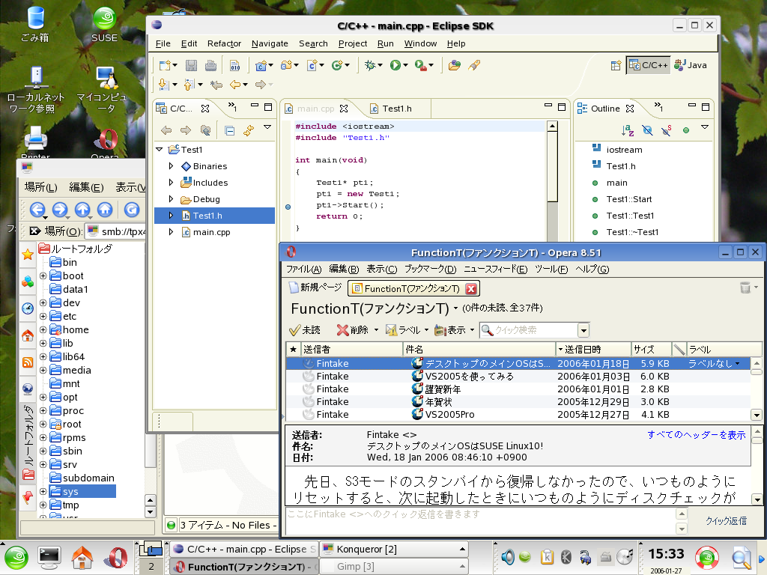Toggle Hide Non-Public Members in Outline view
This screenshot has width=767, height=575.
coord(686,130)
